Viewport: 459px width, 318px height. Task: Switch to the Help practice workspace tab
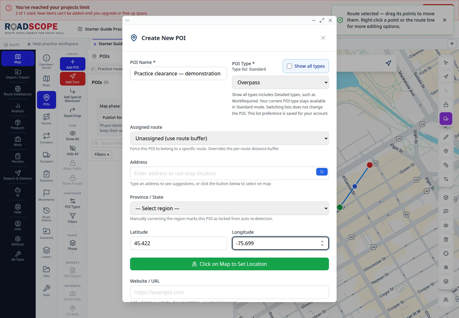click(x=53, y=44)
